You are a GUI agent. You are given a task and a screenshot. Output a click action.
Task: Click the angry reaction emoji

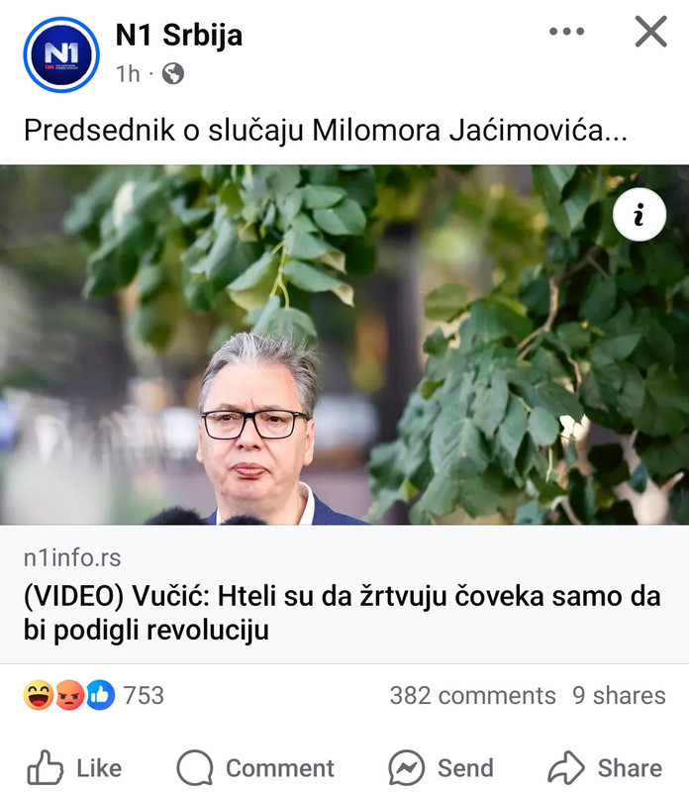coord(69,695)
